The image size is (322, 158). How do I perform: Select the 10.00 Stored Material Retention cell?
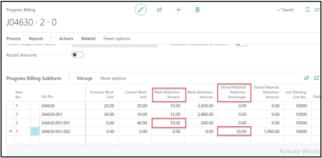234,132
